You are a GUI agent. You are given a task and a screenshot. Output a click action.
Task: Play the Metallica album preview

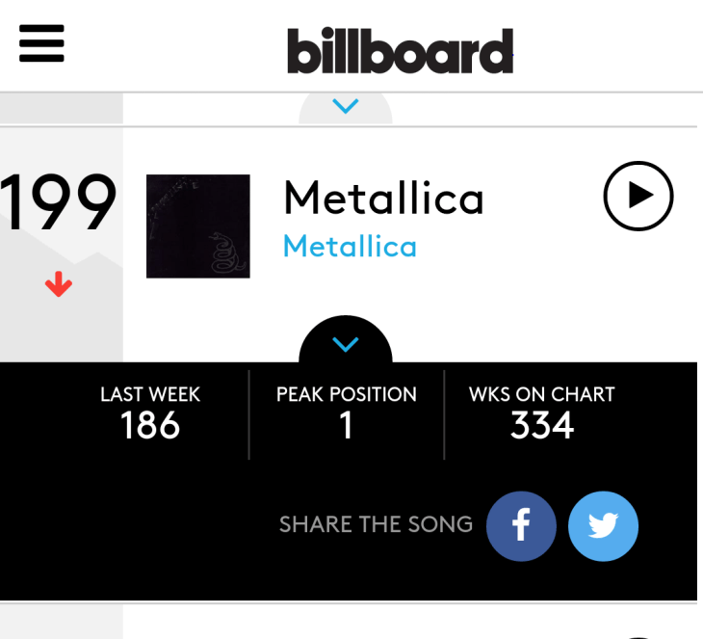(638, 196)
